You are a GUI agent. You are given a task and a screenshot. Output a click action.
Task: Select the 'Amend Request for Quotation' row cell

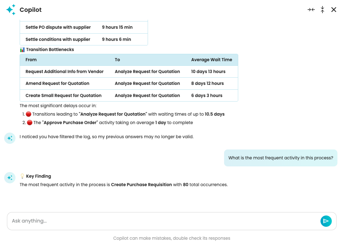pos(58,83)
